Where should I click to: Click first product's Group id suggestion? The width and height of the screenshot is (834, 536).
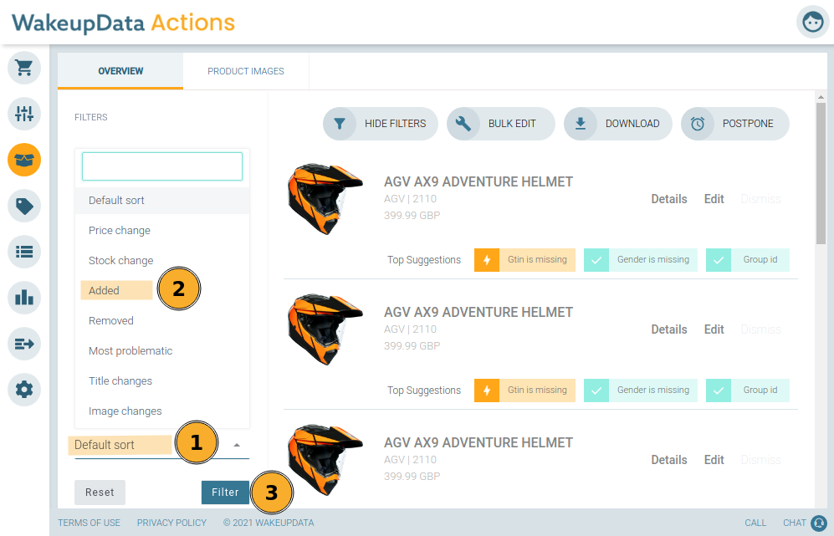(x=747, y=260)
